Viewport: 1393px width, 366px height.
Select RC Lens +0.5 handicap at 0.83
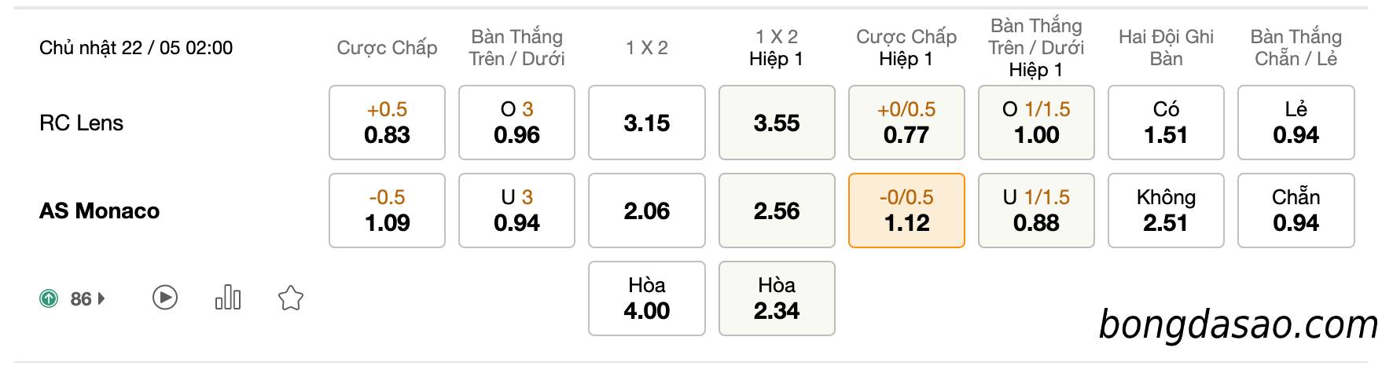click(x=387, y=123)
